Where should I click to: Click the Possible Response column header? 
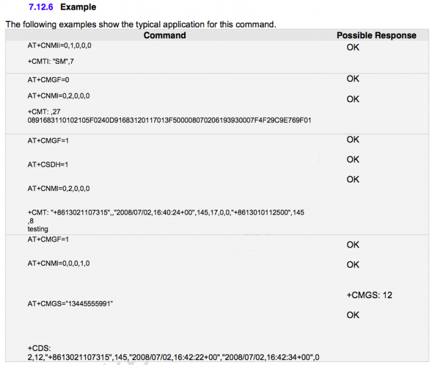[377, 35]
